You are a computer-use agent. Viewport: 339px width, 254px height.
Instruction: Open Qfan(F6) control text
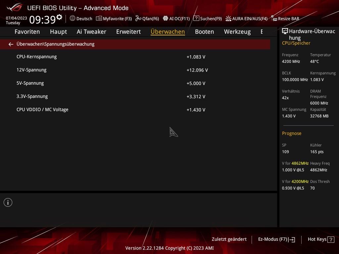click(x=151, y=19)
